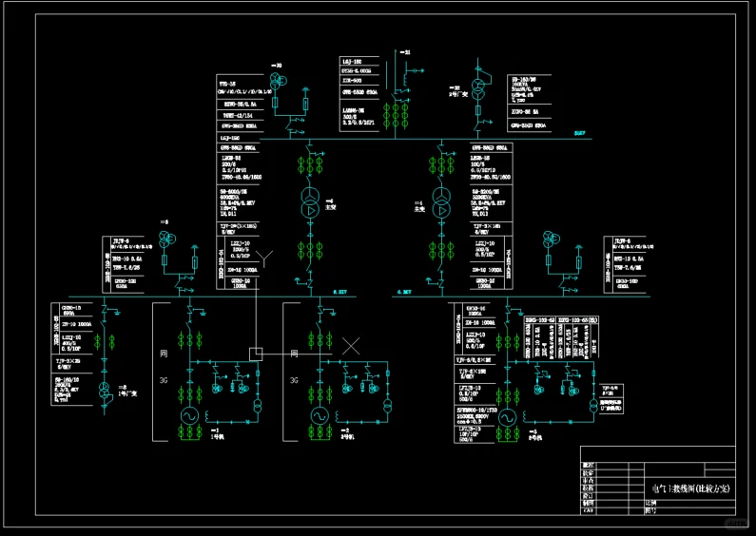Click the =6 designation label
The image size is (756, 536).
pyautogui.click(x=165, y=222)
